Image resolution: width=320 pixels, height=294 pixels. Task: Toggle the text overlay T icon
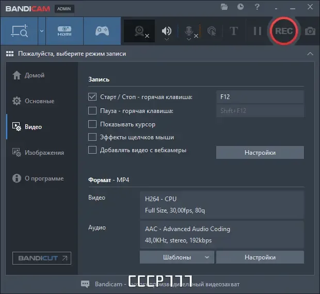click(234, 31)
